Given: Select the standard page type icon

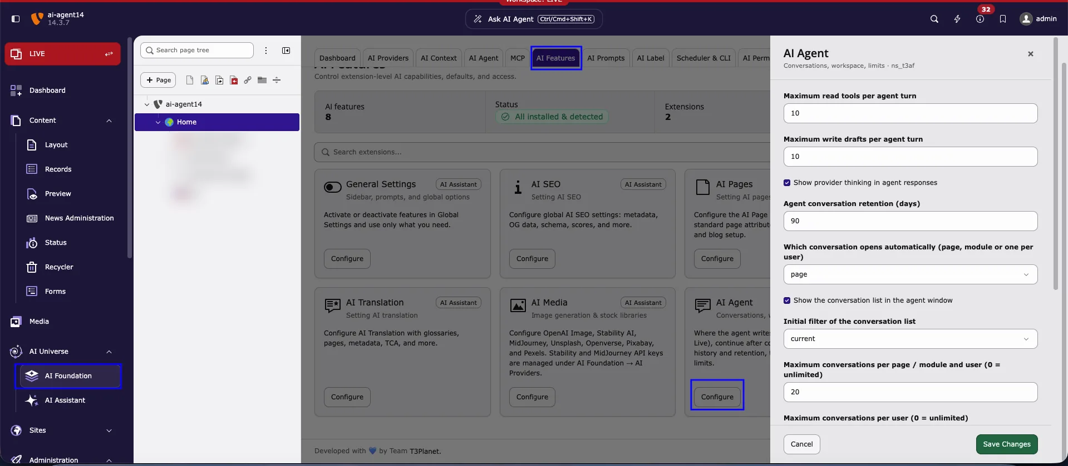Looking at the screenshot, I should [190, 81].
